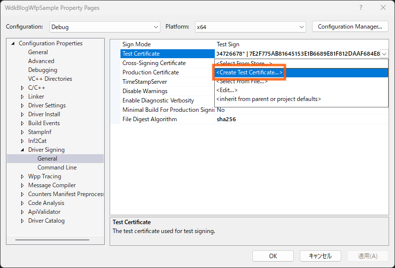Click the Test Certificate dropdown arrow
Screen dimensions: 395x268
point(384,54)
